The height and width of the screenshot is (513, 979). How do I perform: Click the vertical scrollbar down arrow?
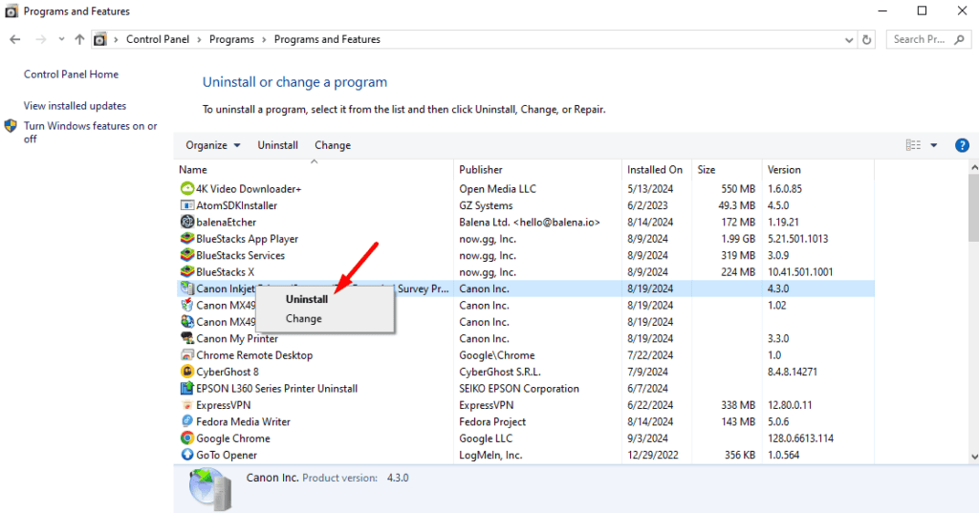pos(974,457)
